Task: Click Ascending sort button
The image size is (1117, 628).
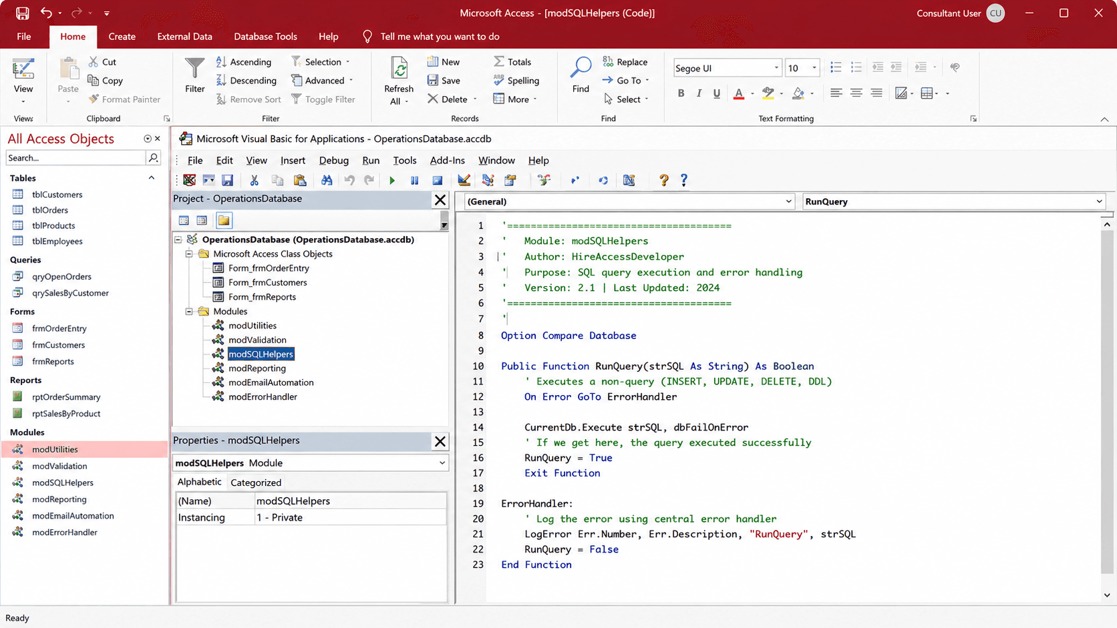Action: (x=244, y=62)
